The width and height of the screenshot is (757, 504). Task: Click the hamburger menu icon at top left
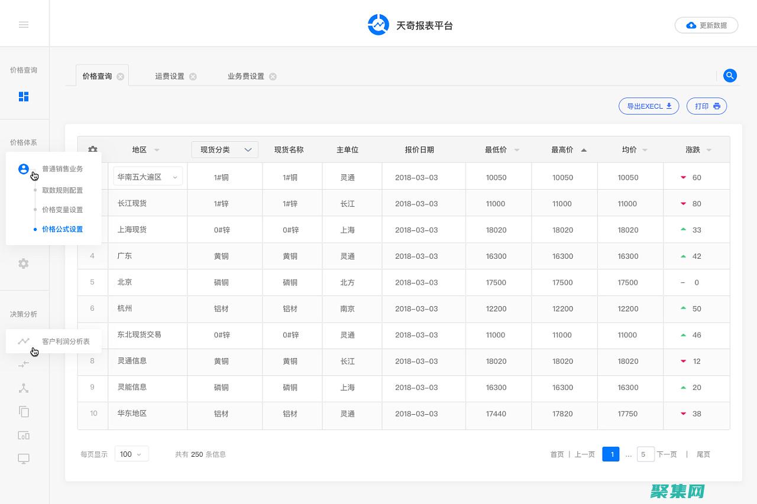[x=24, y=25]
